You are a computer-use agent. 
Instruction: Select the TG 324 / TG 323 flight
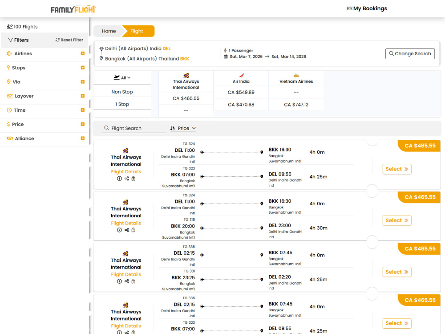pyautogui.click(x=397, y=169)
